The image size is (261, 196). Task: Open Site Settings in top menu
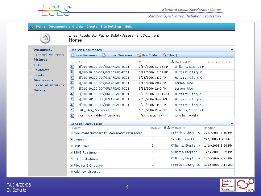pyautogui.click(x=111, y=26)
